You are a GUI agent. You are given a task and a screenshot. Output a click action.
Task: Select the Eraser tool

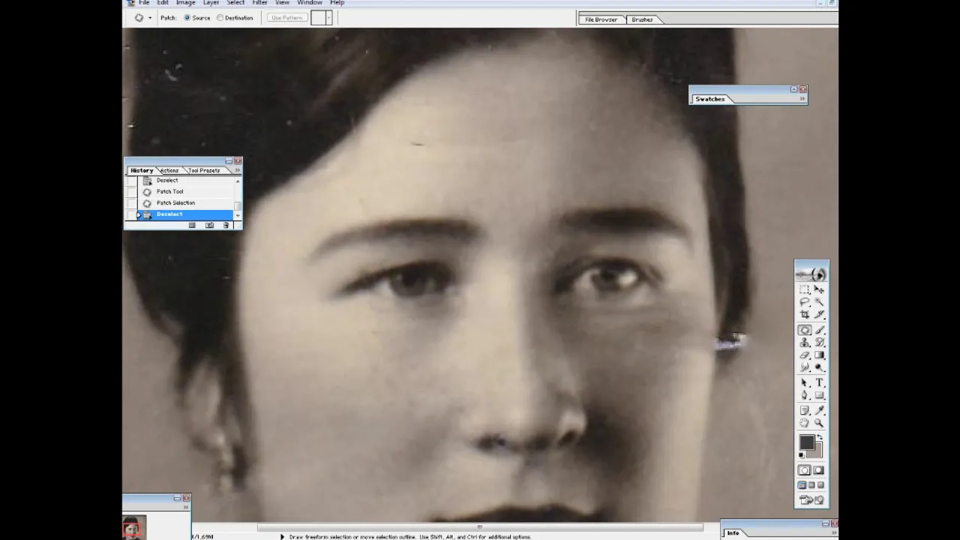click(x=804, y=355)
